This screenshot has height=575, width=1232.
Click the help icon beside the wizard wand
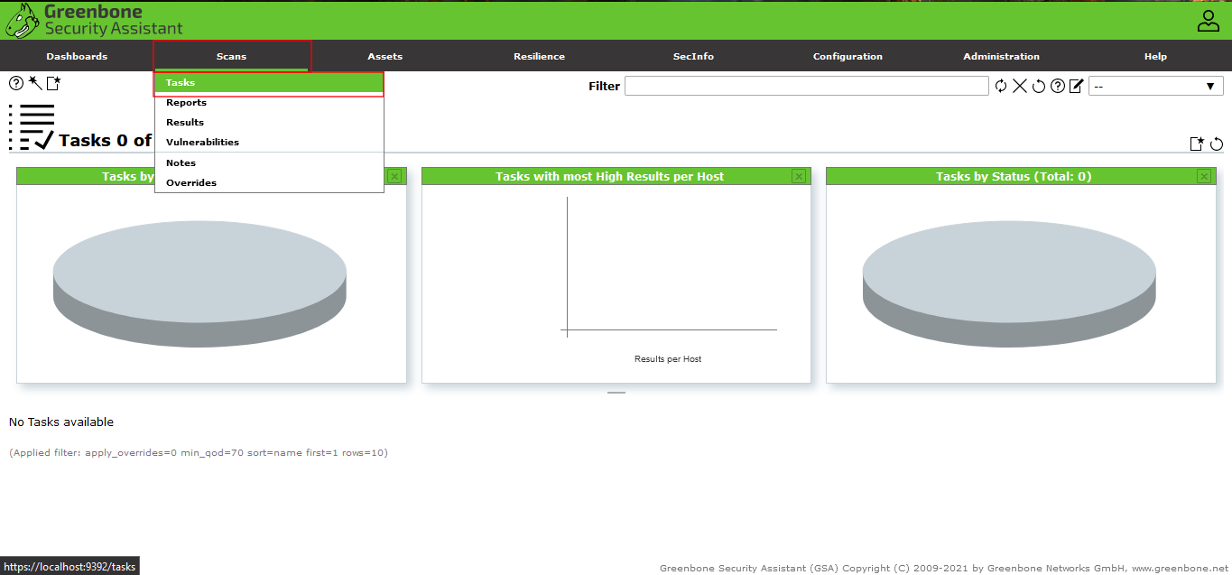click(16, 83)
